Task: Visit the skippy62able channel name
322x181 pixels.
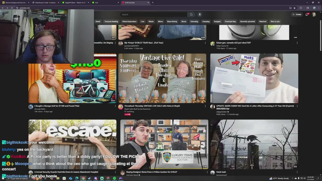Action: pyautogui.click(x=221, y=112)
